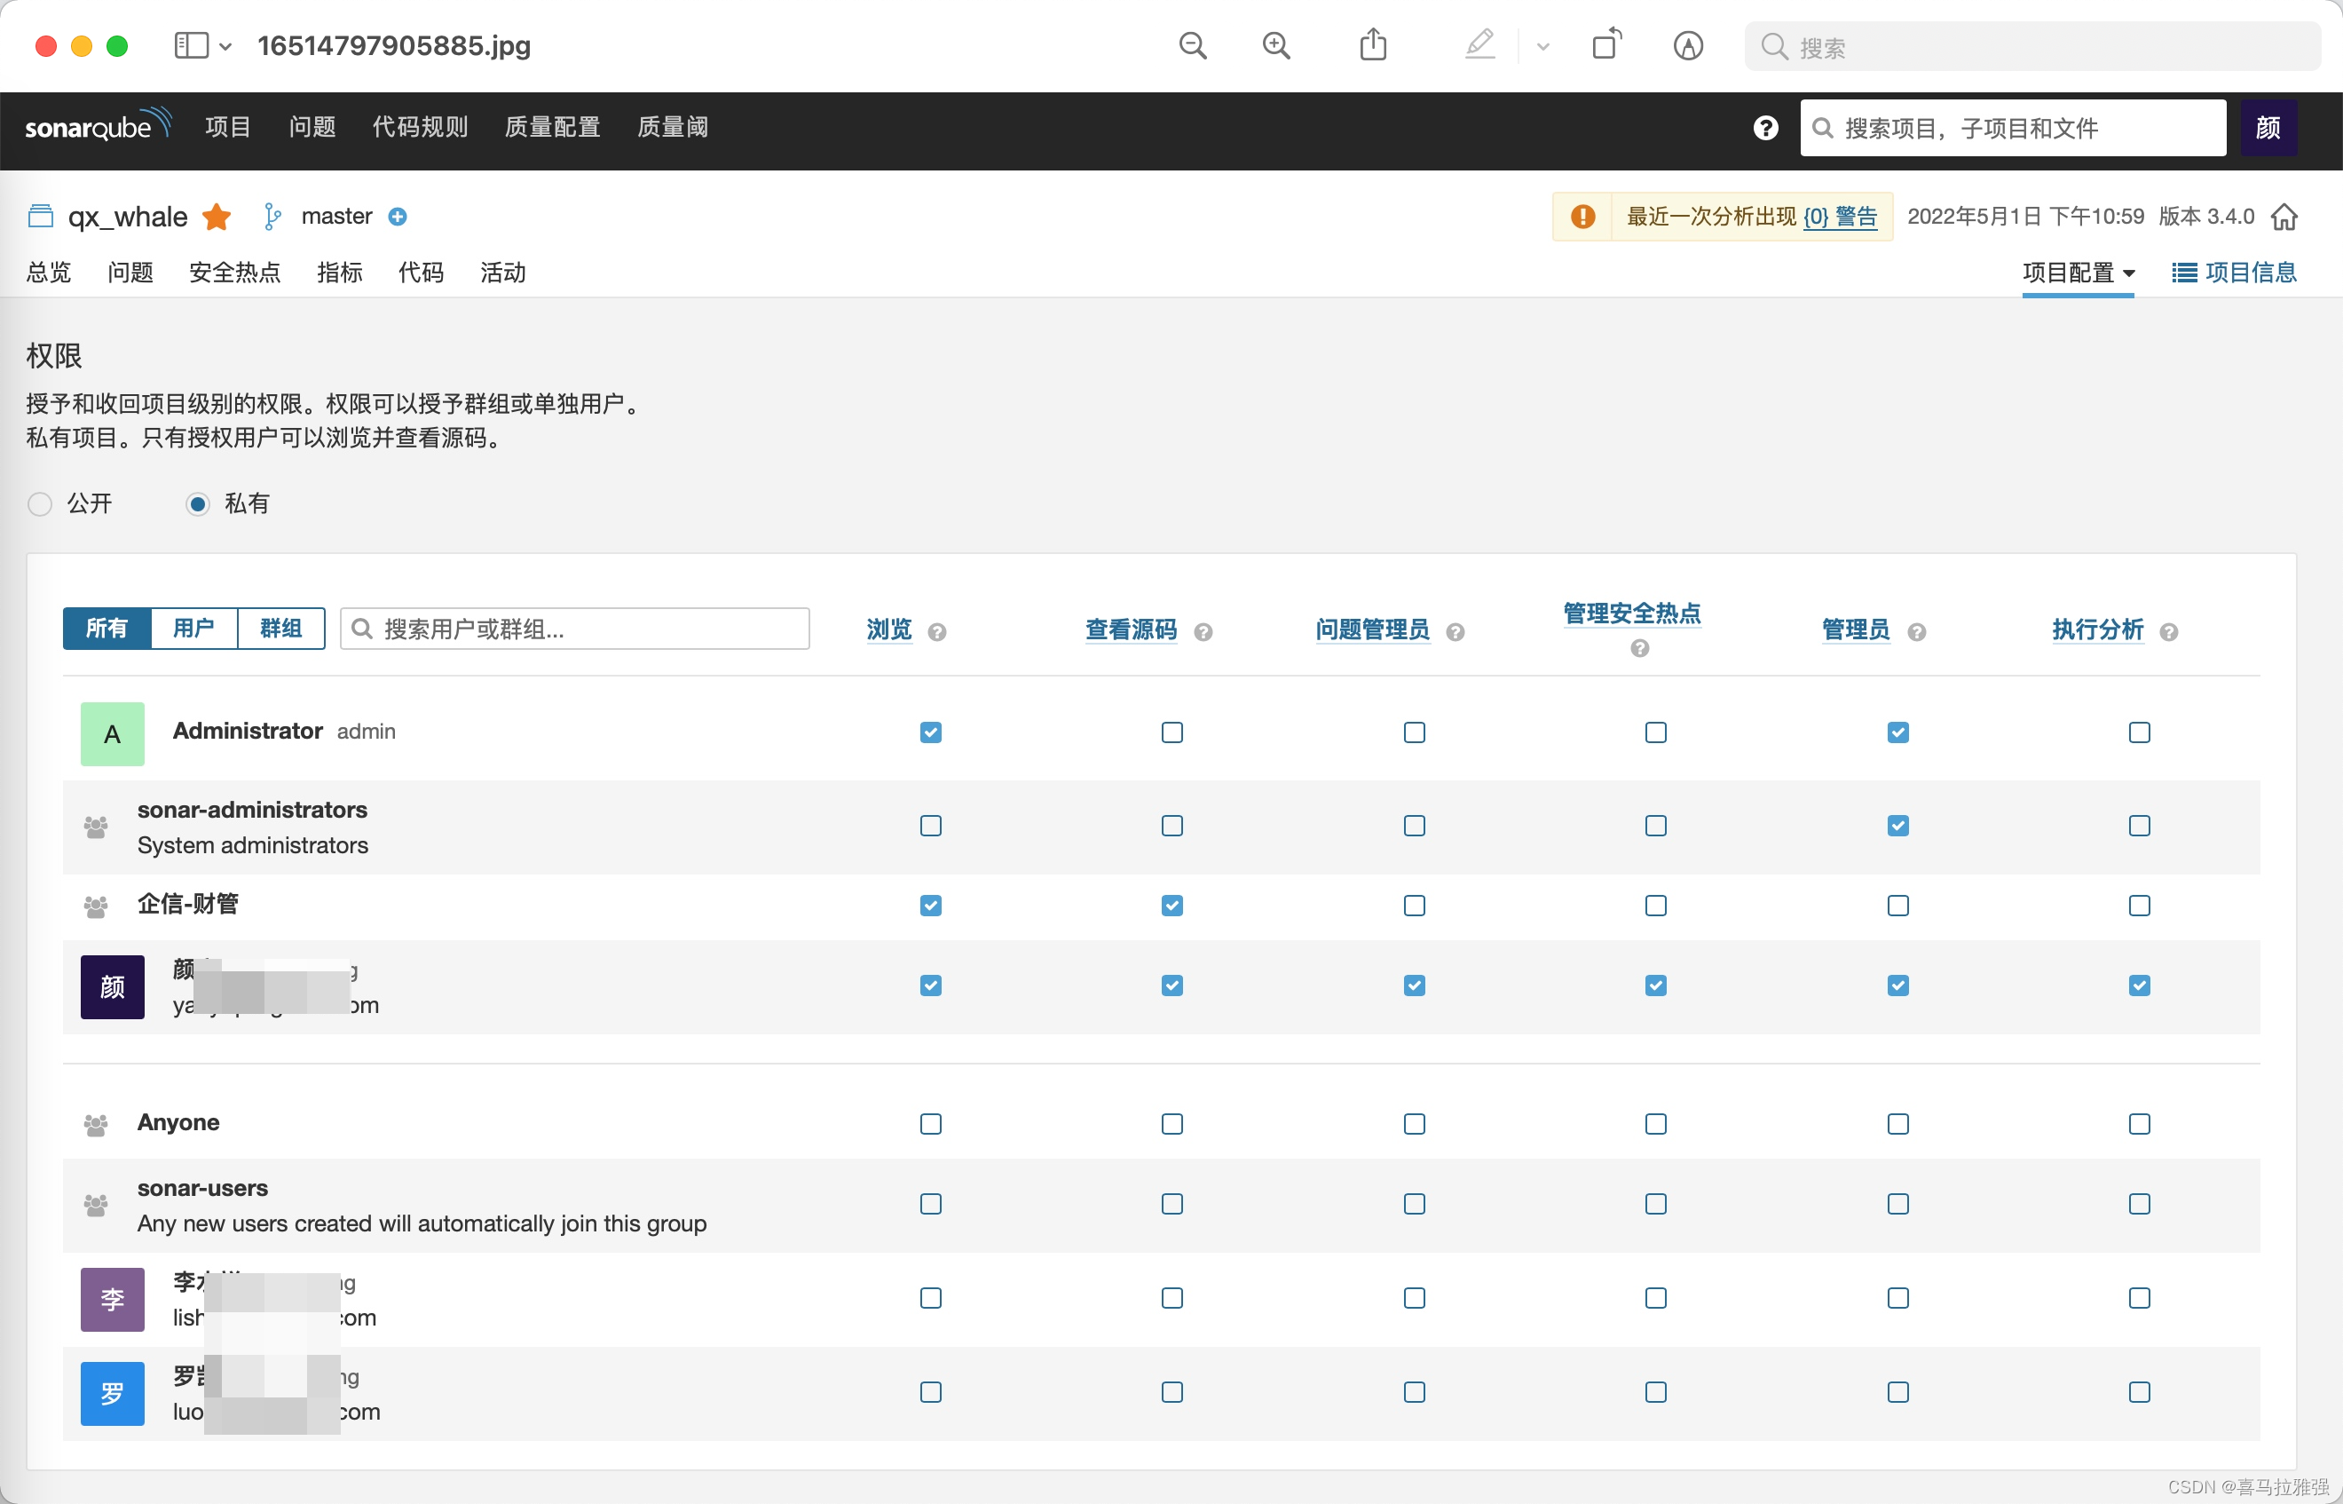The height and width of the screenshot is (1504, 2343).
Task: Uncheck 浏览 for Administrator
Action: point(930,732)
